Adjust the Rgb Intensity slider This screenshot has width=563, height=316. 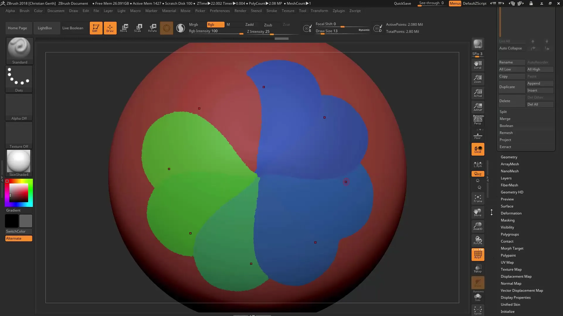point(216,31)
